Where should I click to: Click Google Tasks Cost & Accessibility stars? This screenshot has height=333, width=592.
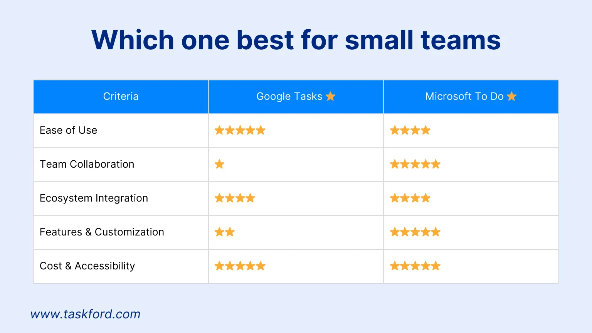(240, 266)
